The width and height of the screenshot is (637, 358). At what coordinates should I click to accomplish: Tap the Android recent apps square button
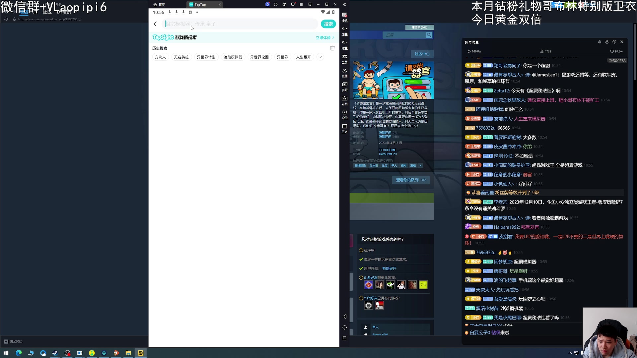click(x=344, y=338)
